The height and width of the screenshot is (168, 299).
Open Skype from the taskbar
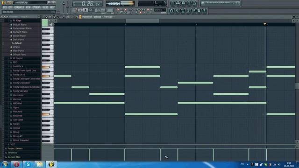pos(28,164)
